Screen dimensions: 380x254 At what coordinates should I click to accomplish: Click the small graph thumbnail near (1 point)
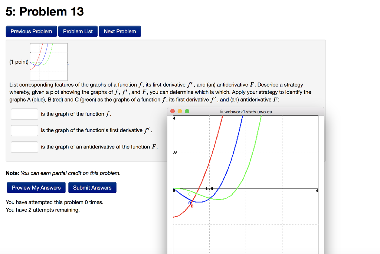pos(48,61)
